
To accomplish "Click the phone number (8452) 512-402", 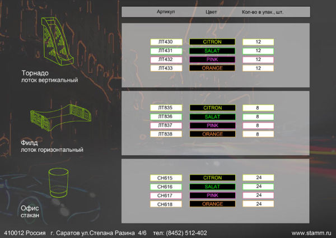I will [186, 233].
